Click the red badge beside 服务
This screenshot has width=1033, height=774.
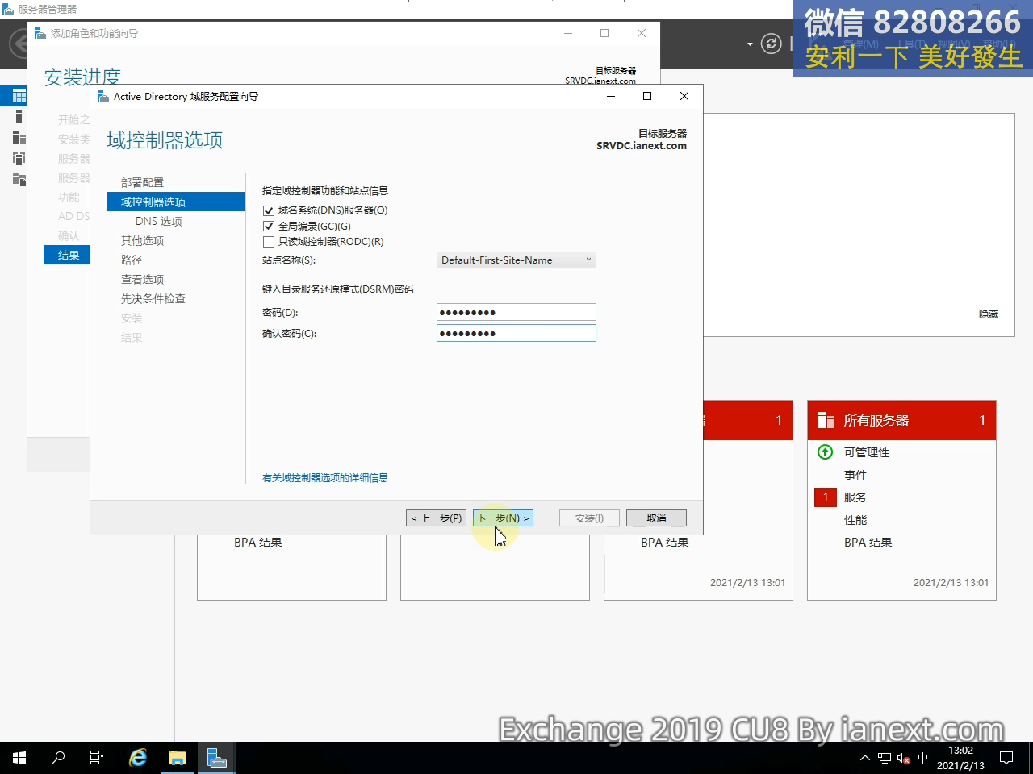pyautogui.click(x=826, y=497)
